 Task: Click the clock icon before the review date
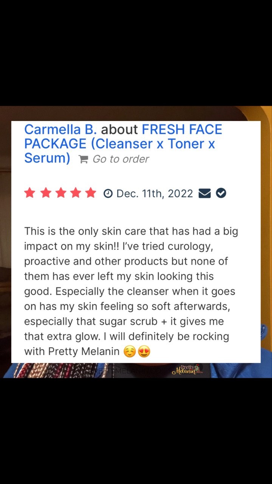(x=108, y=194)
